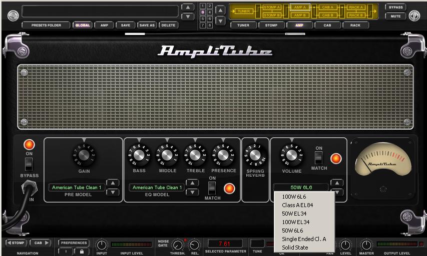Click the preset name display field
This screenshot has width=427, height=256.
[x=100, y=11]
